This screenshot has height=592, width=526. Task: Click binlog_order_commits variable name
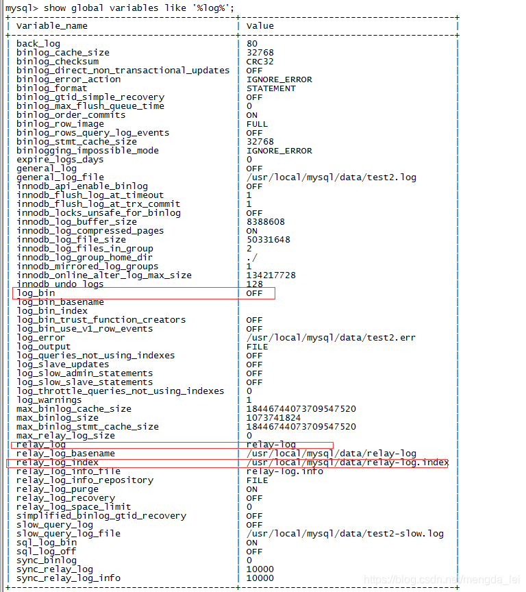71,115
